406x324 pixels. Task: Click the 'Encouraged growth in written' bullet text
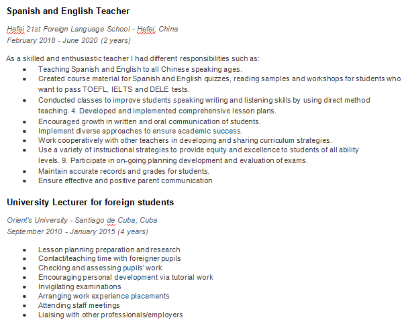coord(149,121)
